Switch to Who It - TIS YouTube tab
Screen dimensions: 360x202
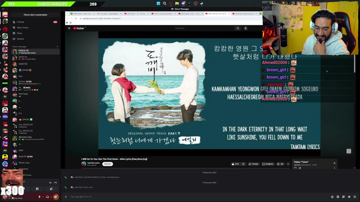(x=136, y=13)
